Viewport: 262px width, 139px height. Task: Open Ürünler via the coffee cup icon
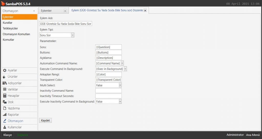[x=5, y=77]
